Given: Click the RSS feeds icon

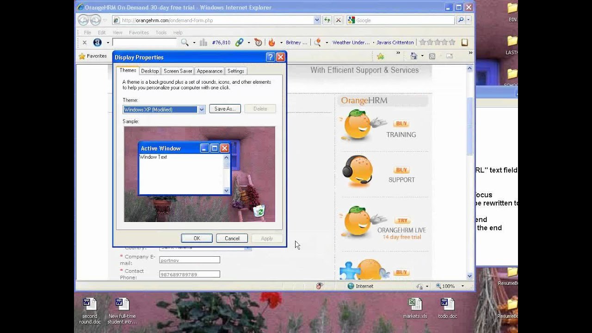Looking at the screenshot, I should (x=432, y=56).
